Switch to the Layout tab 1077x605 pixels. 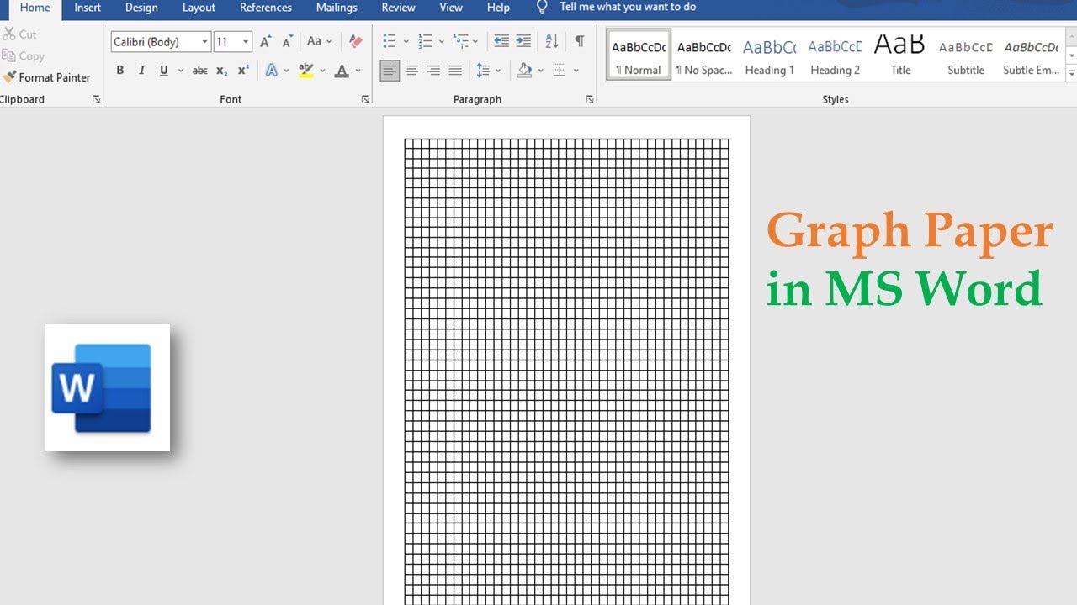click(199, 8)
